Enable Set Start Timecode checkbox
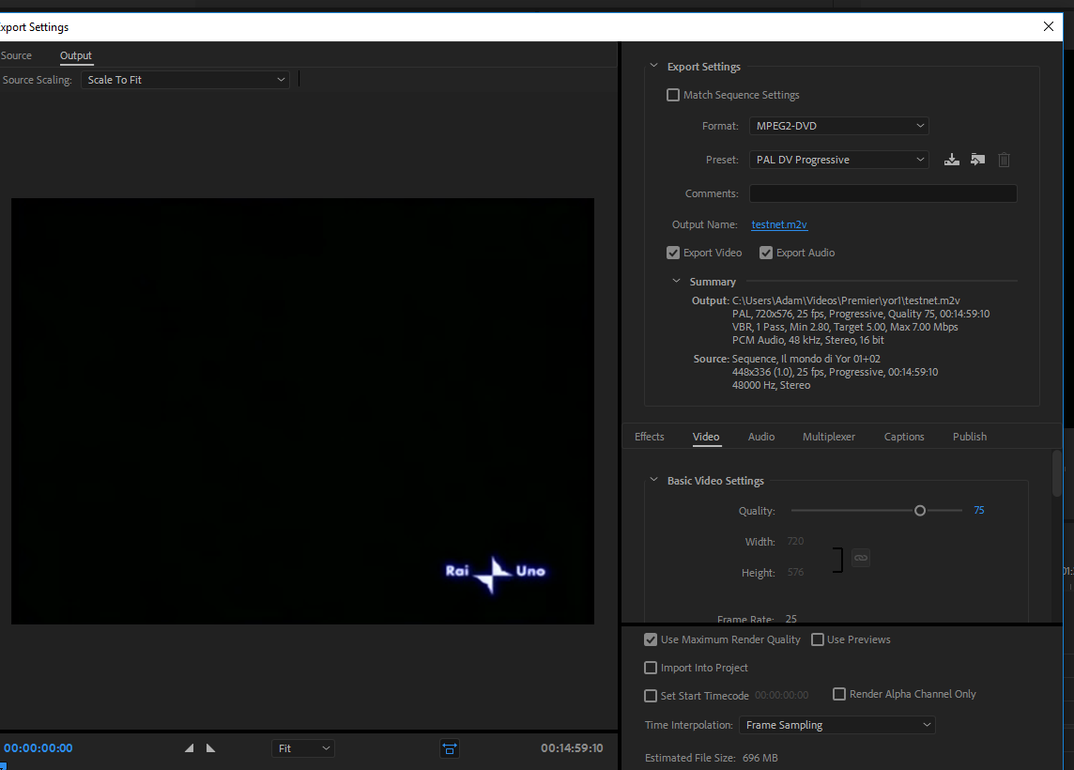 [651, 695]
